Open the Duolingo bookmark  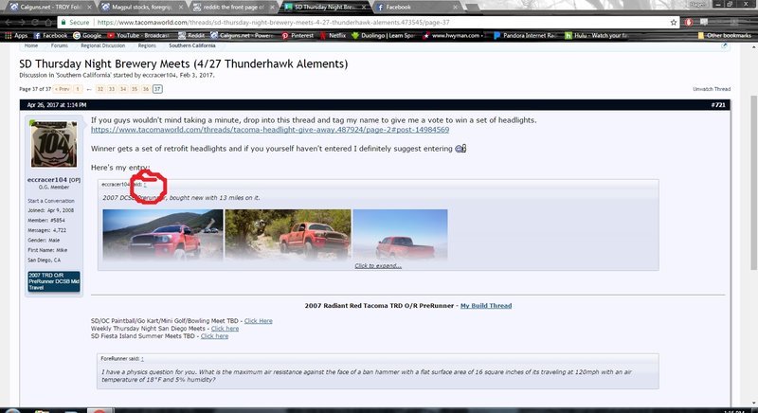tap(383, 35)
